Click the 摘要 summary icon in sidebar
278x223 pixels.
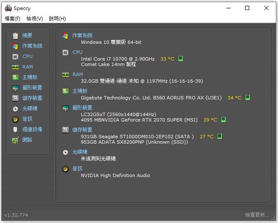pos(15,36)
